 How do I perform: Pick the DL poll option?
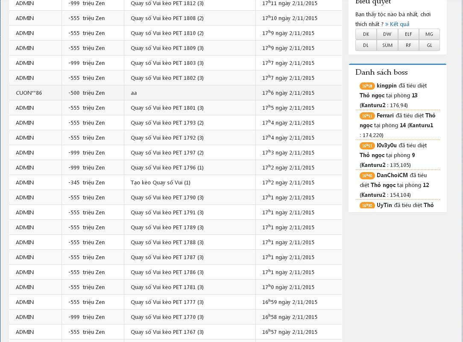point(366,45)
